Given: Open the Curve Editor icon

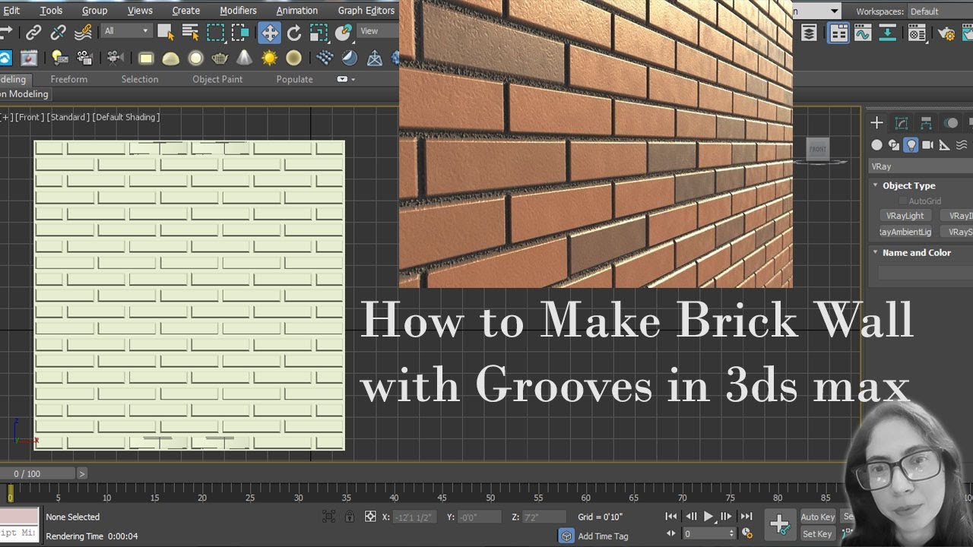Looking at the screenshot, I should coord(863,33).
